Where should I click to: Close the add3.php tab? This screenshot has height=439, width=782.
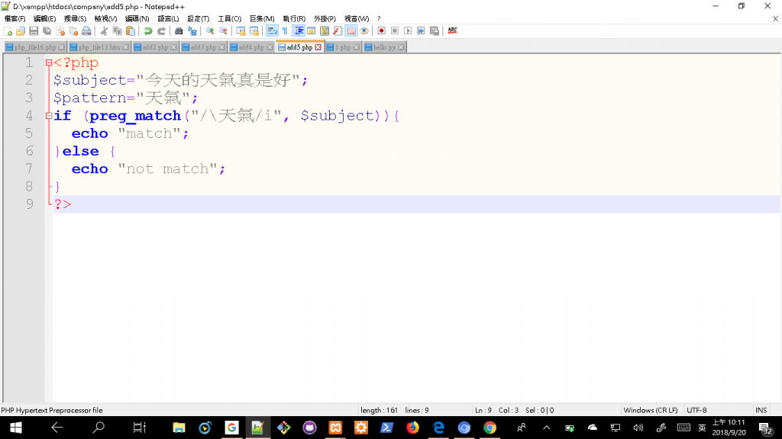point(222,47)
